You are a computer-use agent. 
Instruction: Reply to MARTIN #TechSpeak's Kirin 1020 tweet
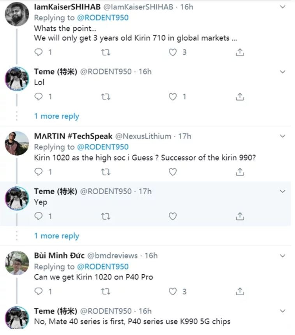point(39,172)
